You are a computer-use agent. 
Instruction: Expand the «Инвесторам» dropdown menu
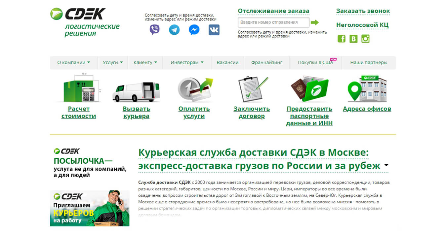pos(187,62)
